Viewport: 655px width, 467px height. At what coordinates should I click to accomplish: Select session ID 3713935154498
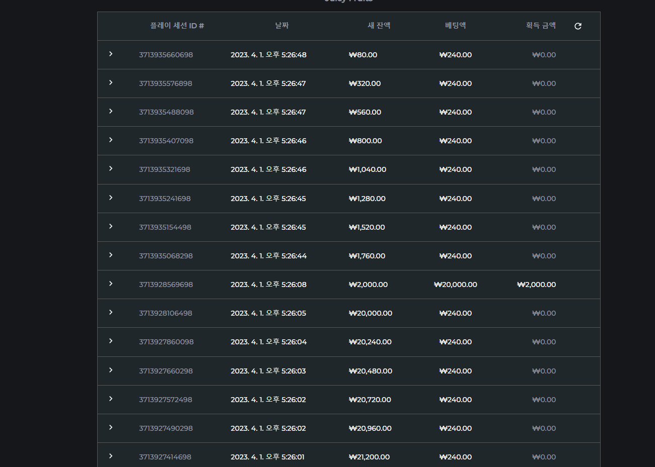(165, 227)
